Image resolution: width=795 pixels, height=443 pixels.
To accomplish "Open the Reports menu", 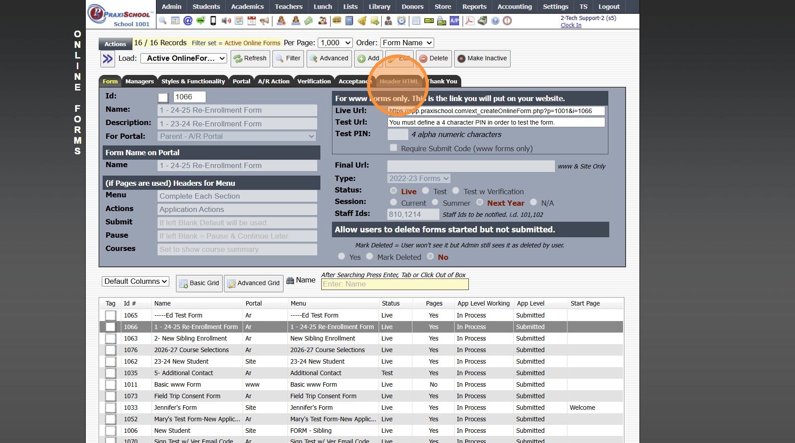I will (474, 7).
